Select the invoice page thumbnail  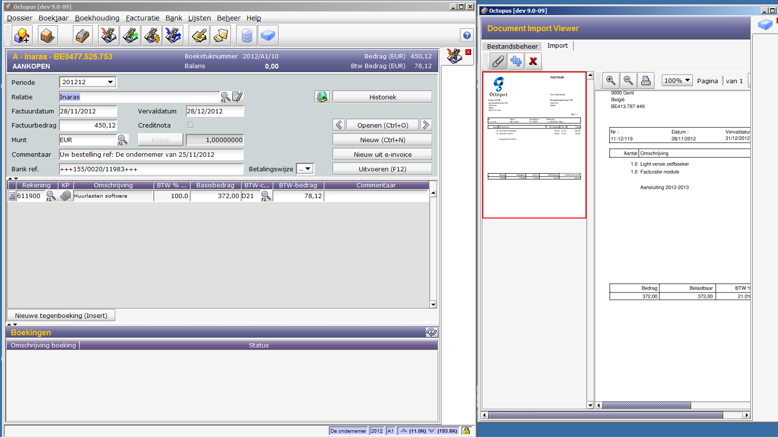pos(534,145)
